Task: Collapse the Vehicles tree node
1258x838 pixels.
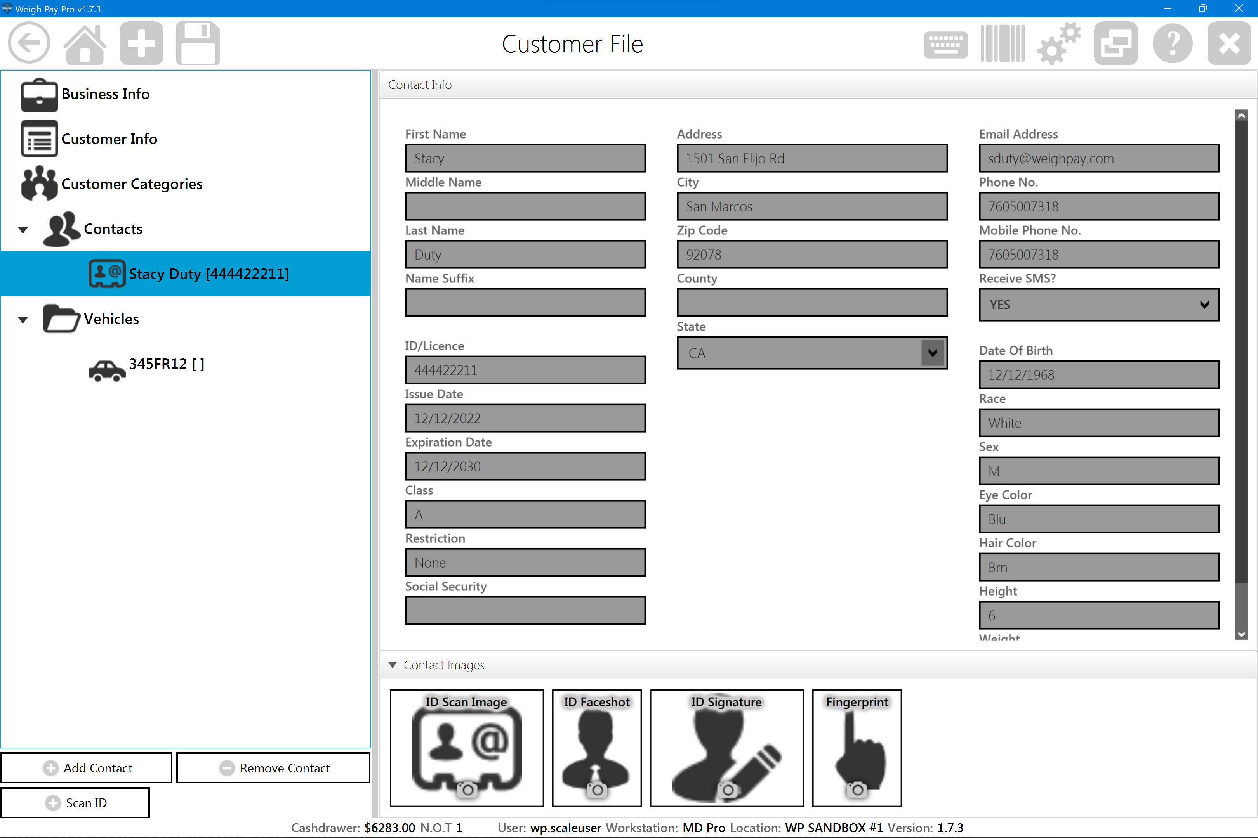Action: point(23,320)
